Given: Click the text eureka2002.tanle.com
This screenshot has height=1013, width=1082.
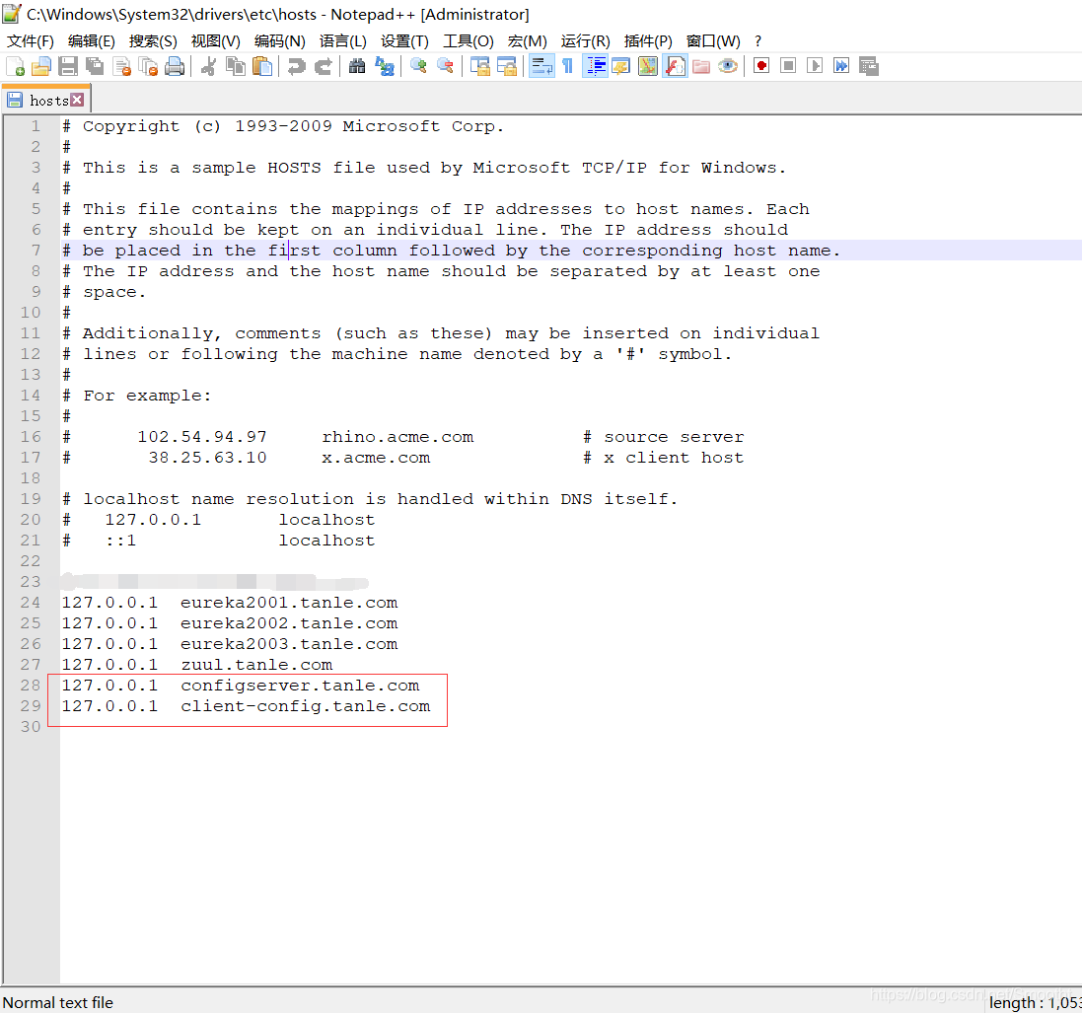Looking at the screenshot, I should [289, 623].
